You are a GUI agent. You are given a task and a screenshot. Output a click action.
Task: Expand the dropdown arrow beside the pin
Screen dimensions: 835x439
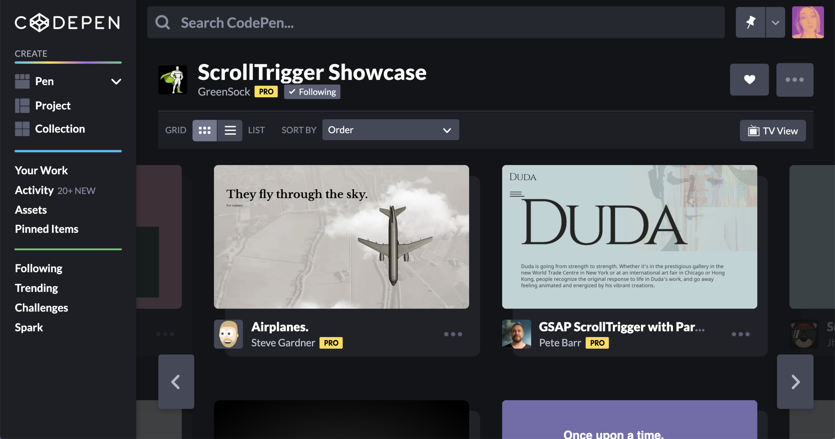click(x=775, y=22)
